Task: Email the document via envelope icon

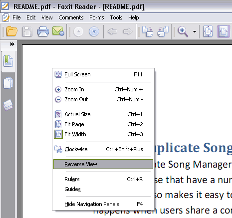Action: click(58, 31)
